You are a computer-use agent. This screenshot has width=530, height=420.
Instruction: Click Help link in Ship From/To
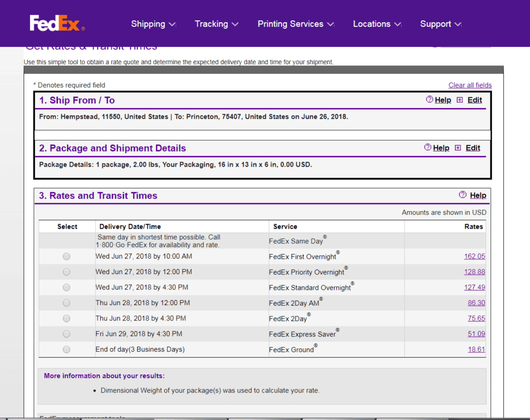coord(443,100)
